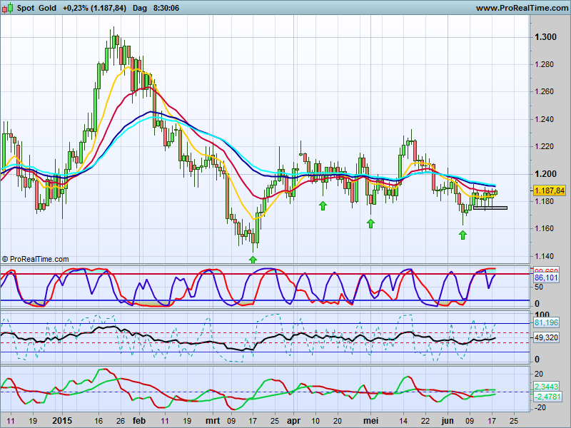This screenshot has height=428, width=571.
Task: Click the green arrow under the early jun low
Action: click(x=463, y=235)
